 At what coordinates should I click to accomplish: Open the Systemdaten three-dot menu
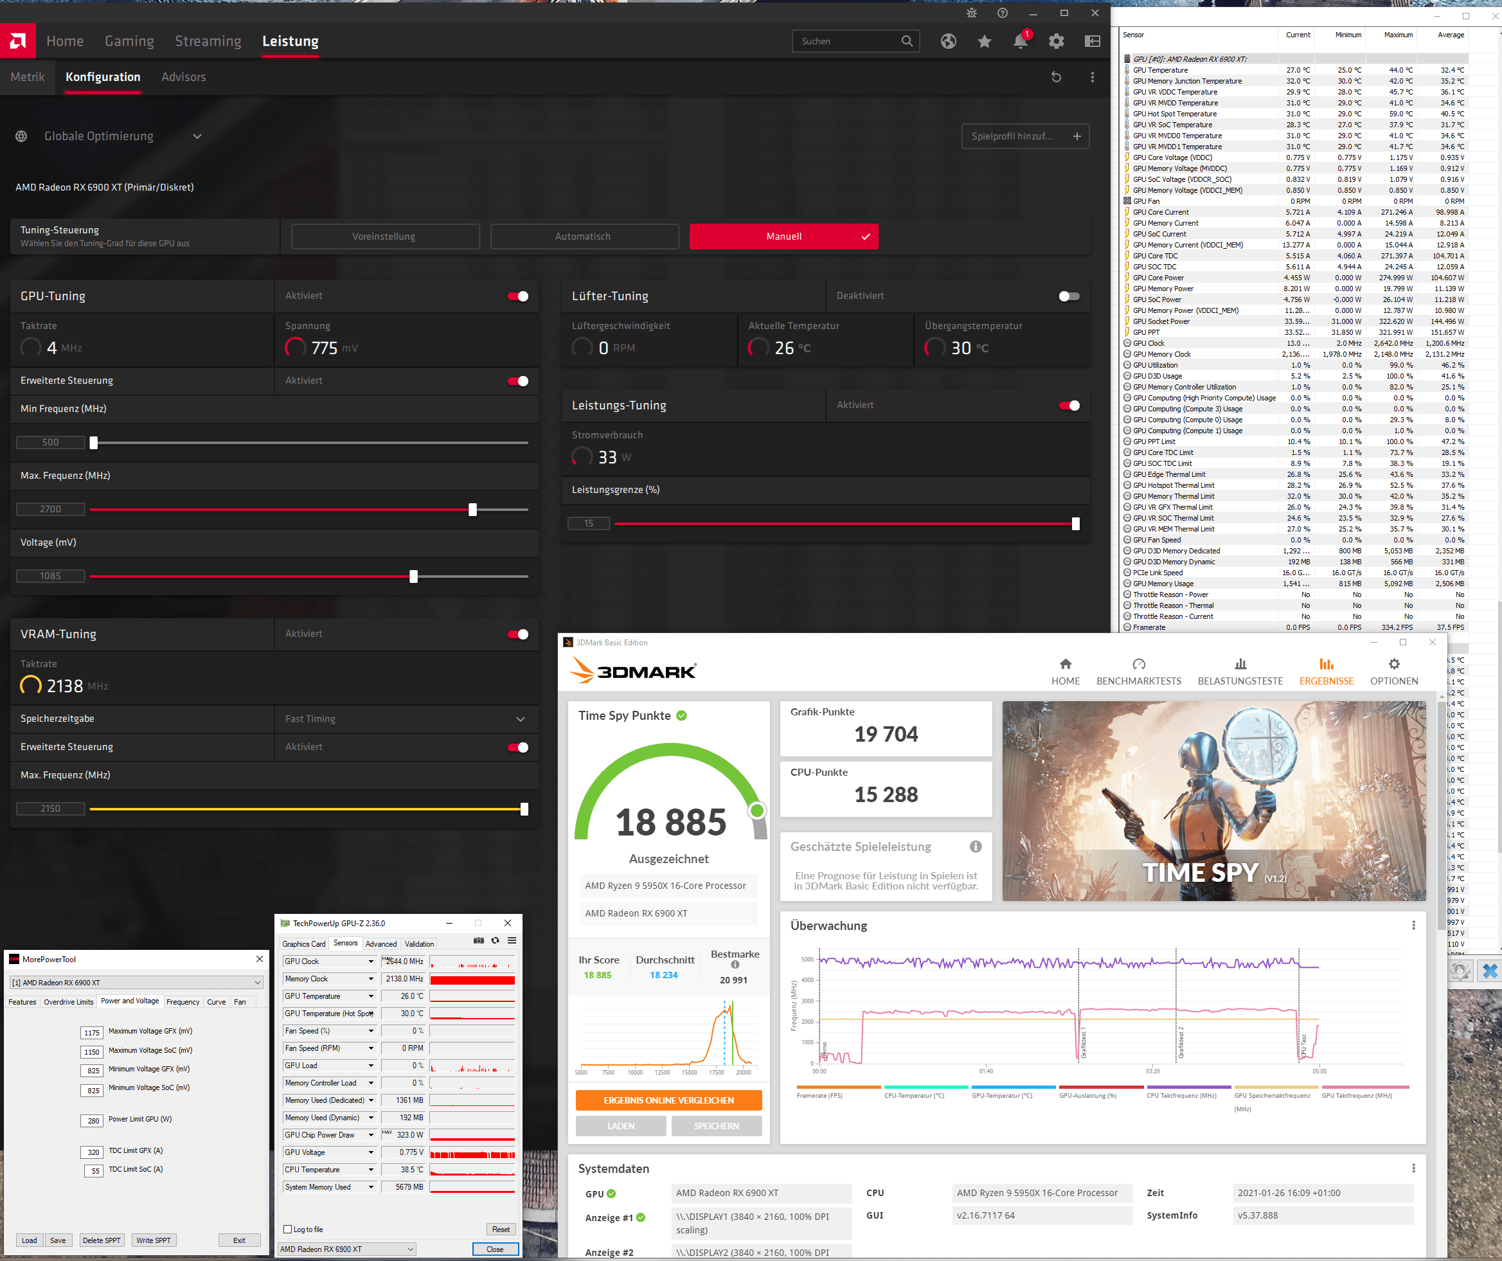[1413, 1168]
